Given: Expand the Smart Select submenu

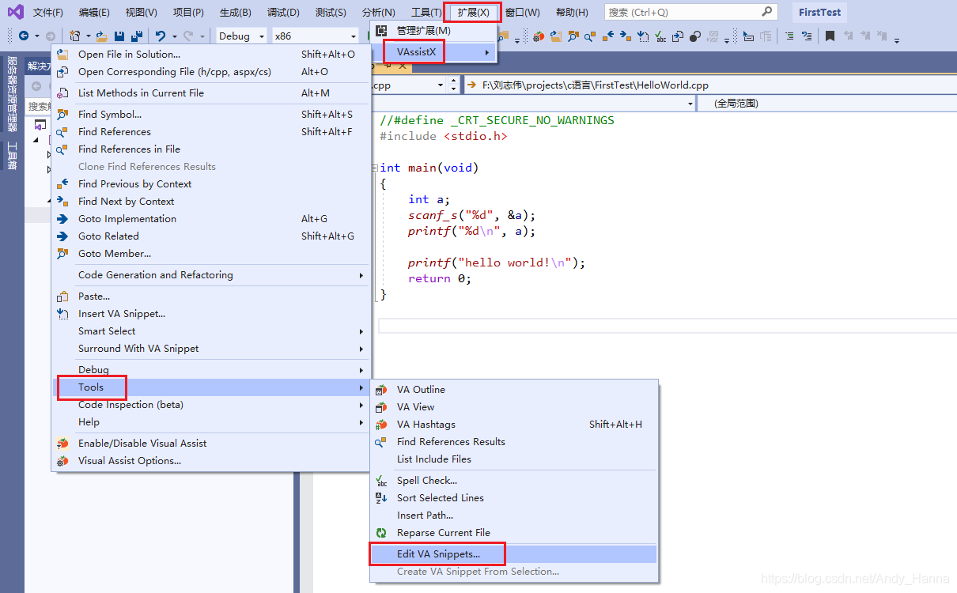Looking at the screenshot, I should [x=210, y=331].
